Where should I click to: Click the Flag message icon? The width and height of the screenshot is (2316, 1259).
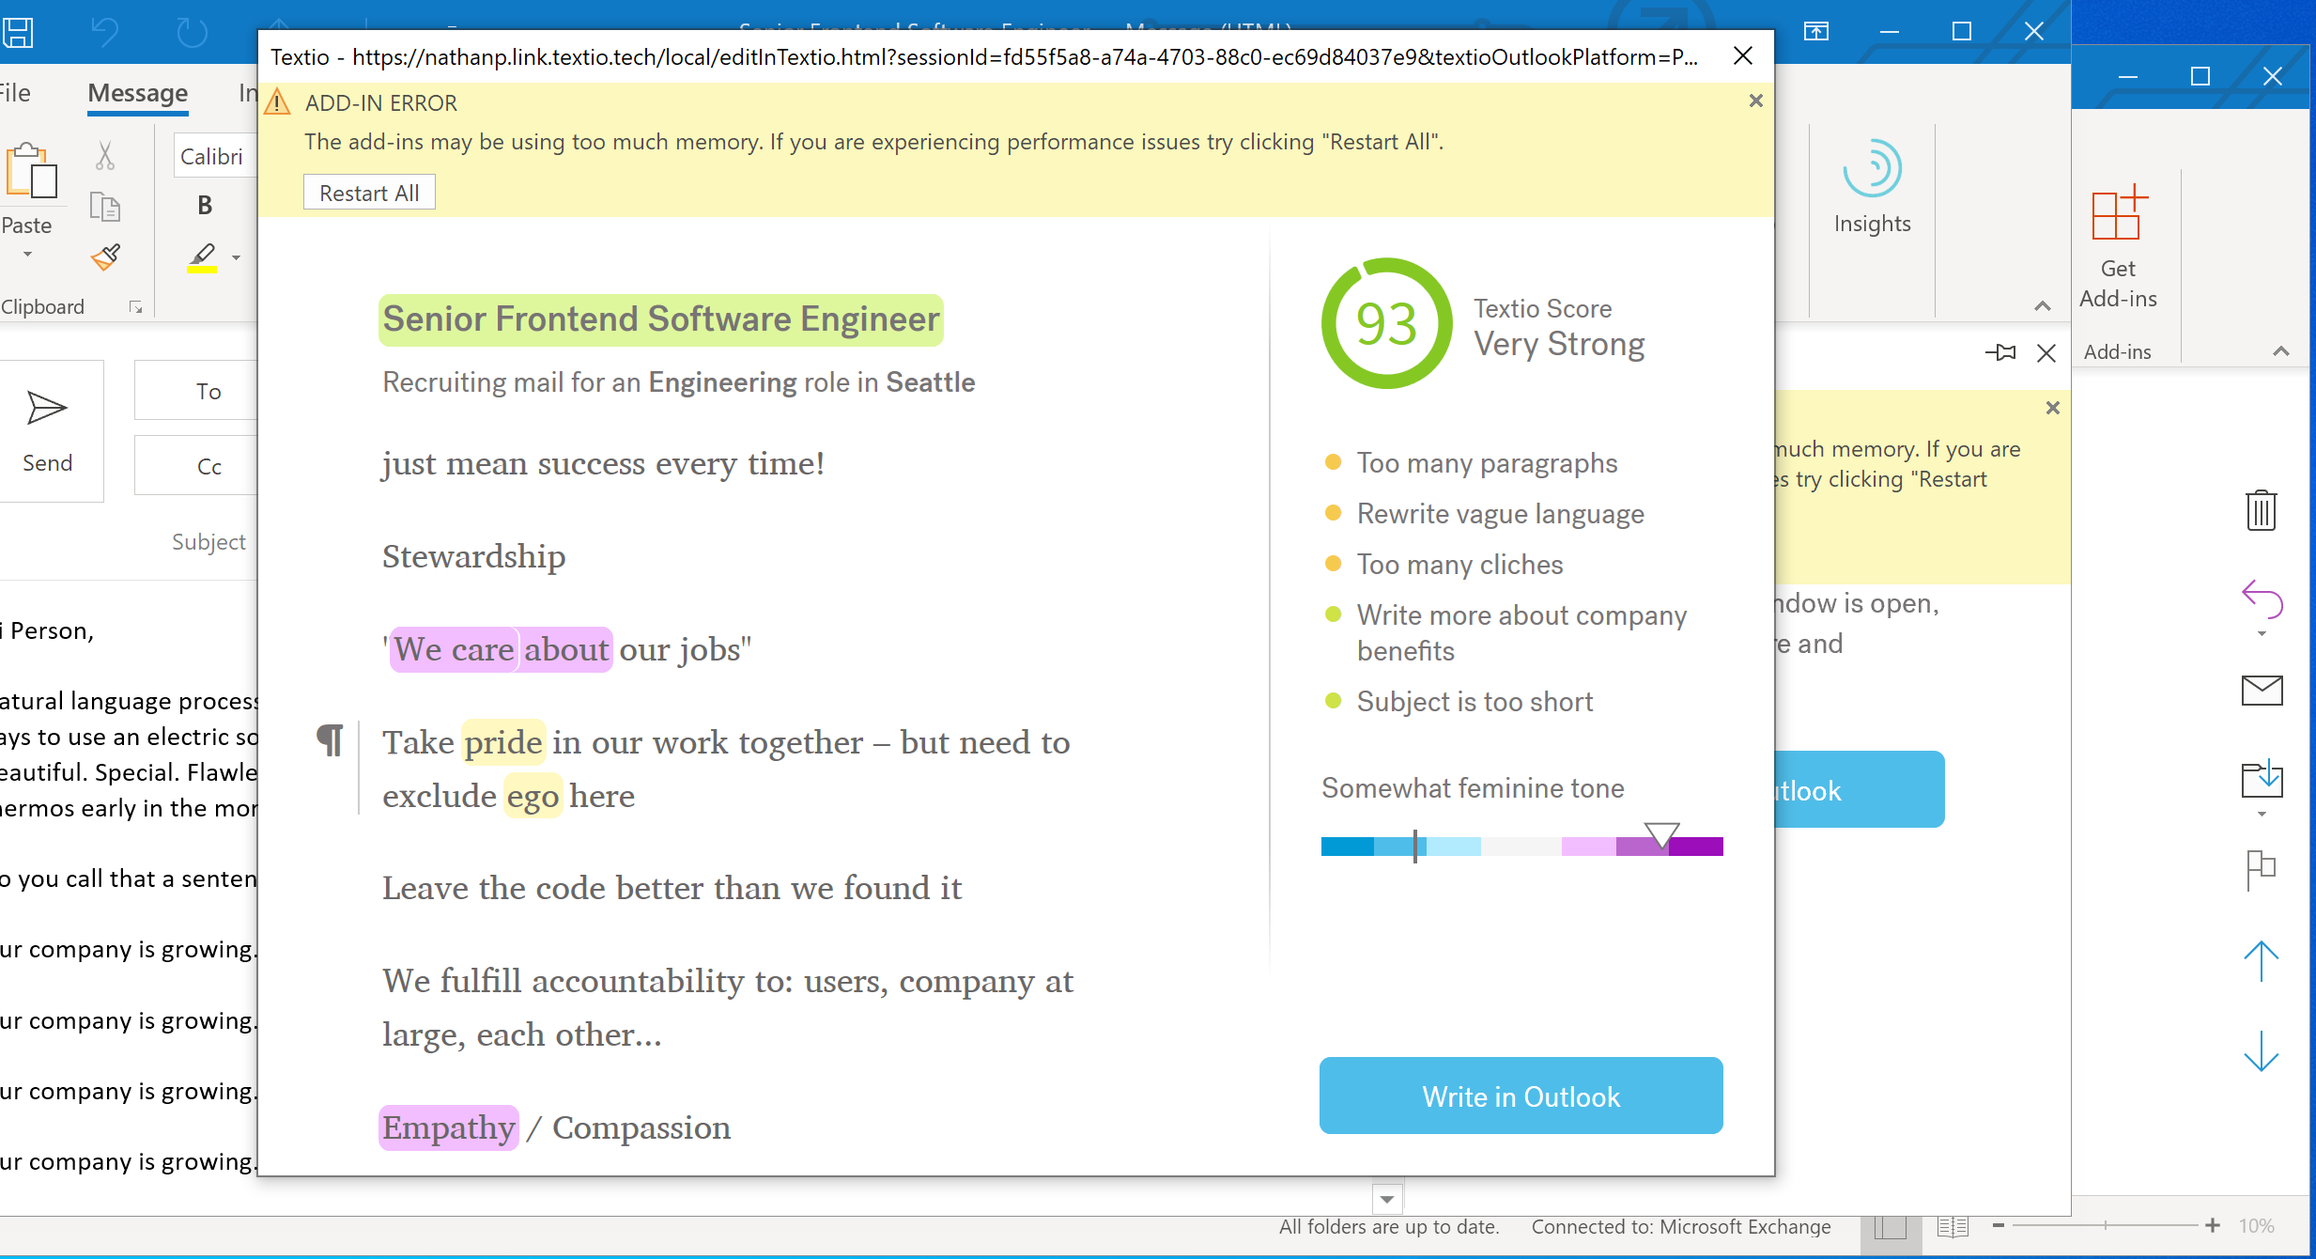coord(2262,869)
